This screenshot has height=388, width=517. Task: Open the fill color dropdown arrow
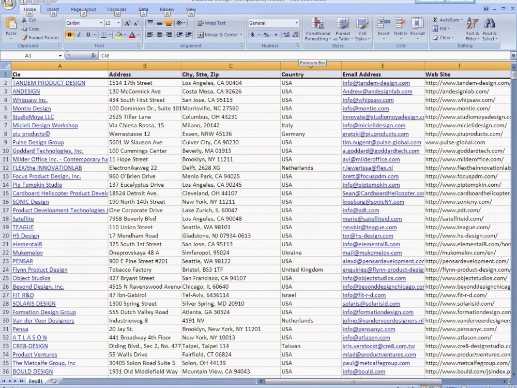pos(125,35)
